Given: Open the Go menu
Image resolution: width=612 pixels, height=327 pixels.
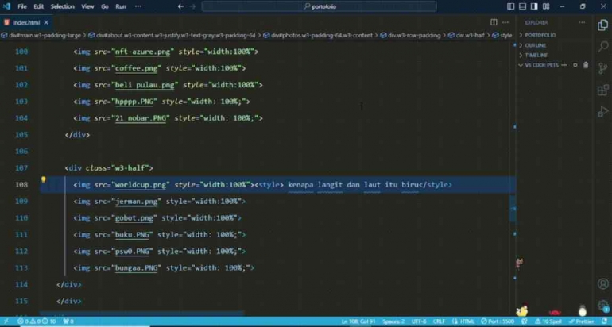Looking at the screenshot, I should pyautogui.click(x=105, y=6).
